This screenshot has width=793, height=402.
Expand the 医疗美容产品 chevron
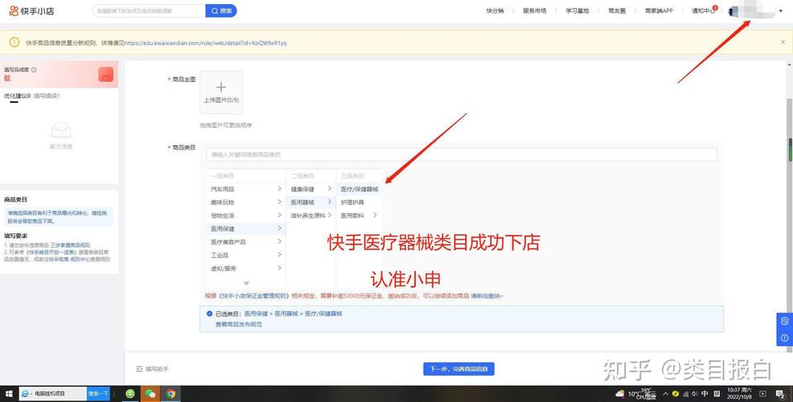point(279,241)
